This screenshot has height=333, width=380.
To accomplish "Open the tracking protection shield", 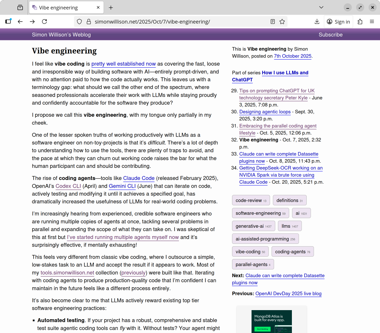I will tap(79, 21).
